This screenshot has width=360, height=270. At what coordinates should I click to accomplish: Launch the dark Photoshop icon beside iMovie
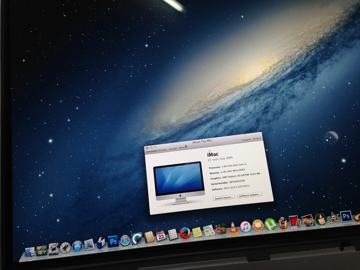[346, 216]
